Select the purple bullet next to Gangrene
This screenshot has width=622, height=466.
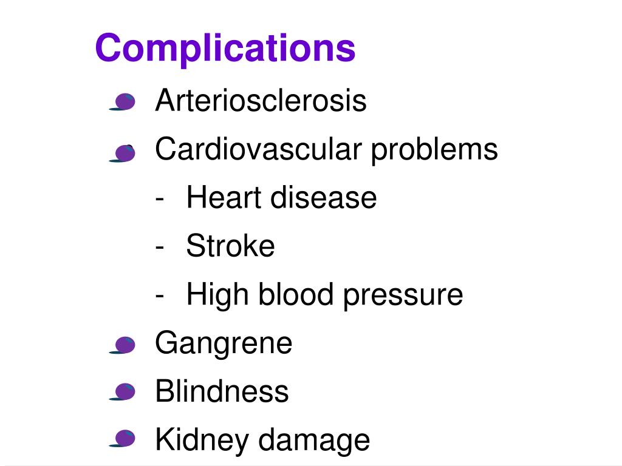click(x=122, y=345)
